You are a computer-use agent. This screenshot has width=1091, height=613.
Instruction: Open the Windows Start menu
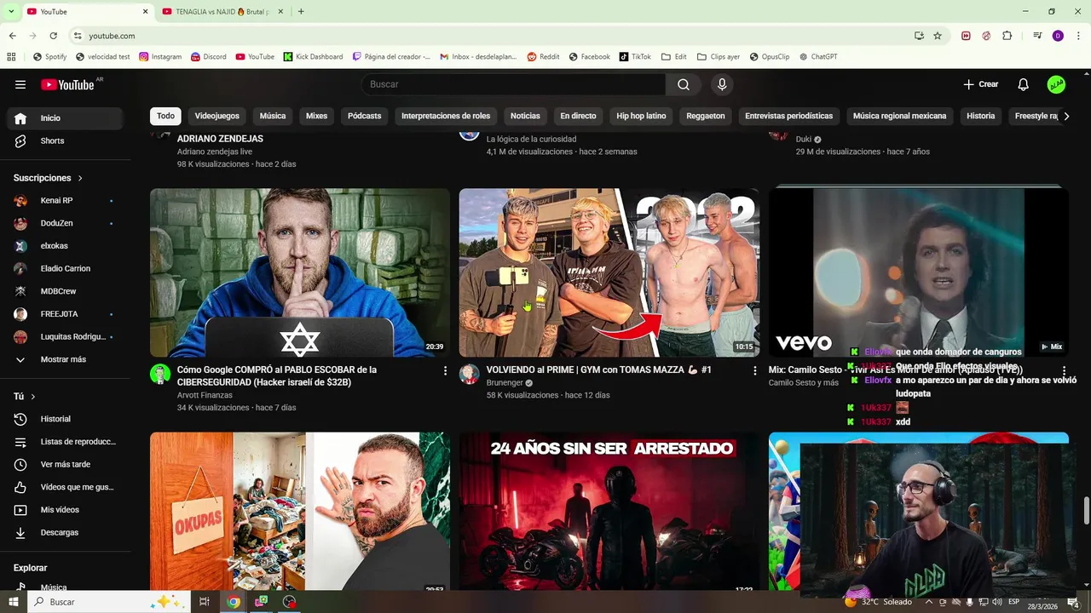coord(13,602)
